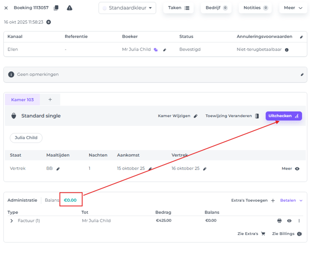Open the Standaardkleur color dropdown
The width and height of the screenshot is (310, 260).
[127, 8]
